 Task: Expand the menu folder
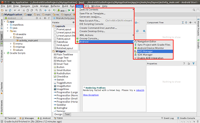point(11,44)
